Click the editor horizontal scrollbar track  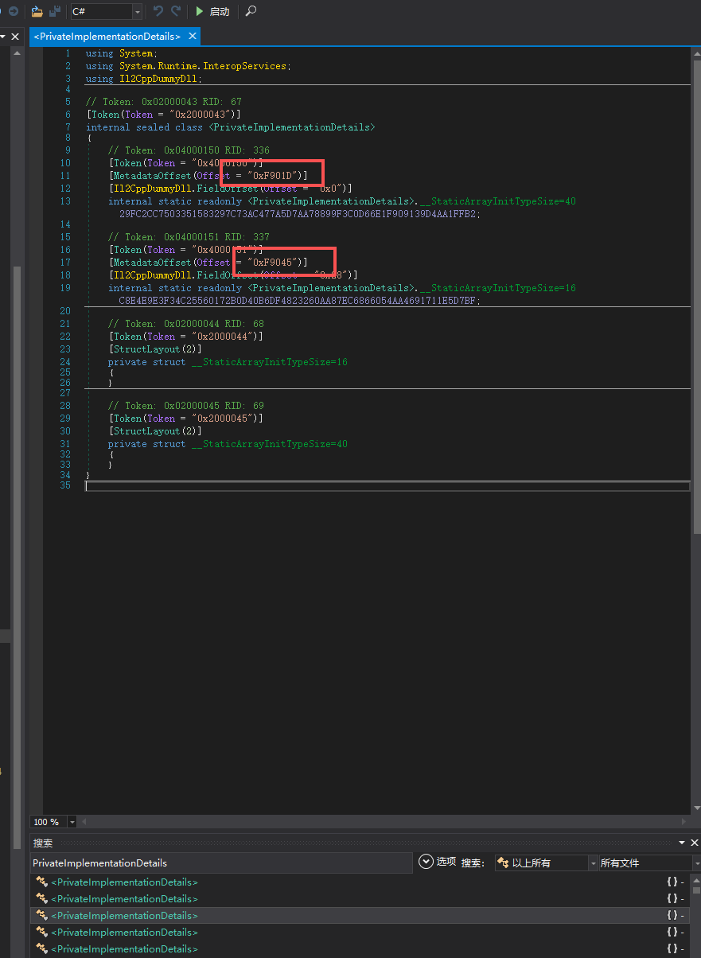(382, 822)
